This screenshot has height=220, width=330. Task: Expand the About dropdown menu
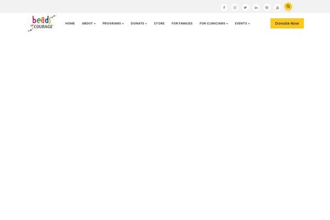pos(89,23)
